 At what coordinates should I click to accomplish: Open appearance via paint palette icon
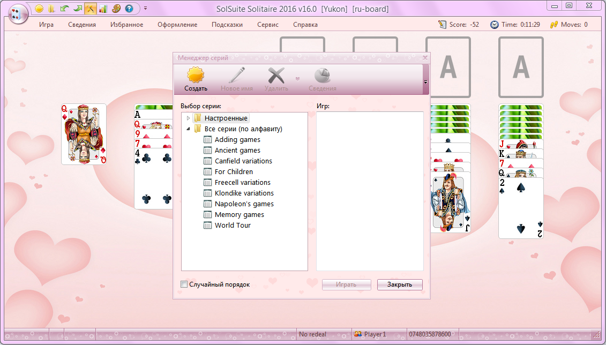(x=116, y=8)
